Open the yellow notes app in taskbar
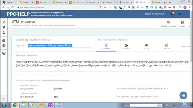 42,105
